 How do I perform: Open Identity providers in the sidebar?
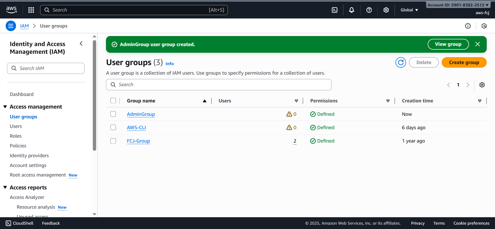[x=29, y=155]
